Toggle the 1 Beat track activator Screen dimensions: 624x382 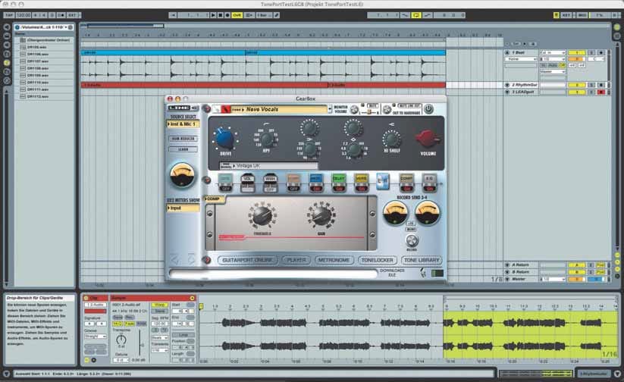coord(576,52)
